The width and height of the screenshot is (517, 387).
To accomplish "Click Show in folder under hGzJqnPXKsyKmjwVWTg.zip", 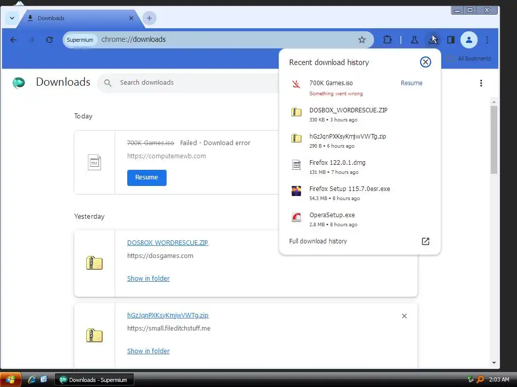I will tap(148, 351).
